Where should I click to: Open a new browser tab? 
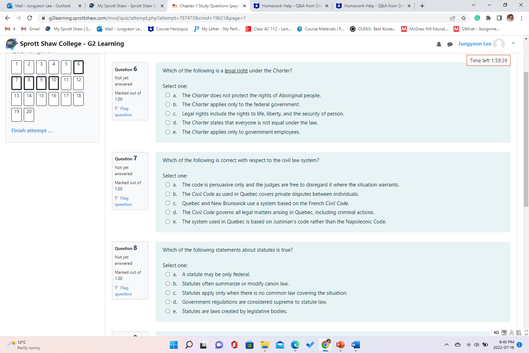coord(422,6)
